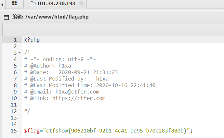Select the 101.34.230.193 tab
The image size is (224, 138).
(x=55, y=4)
